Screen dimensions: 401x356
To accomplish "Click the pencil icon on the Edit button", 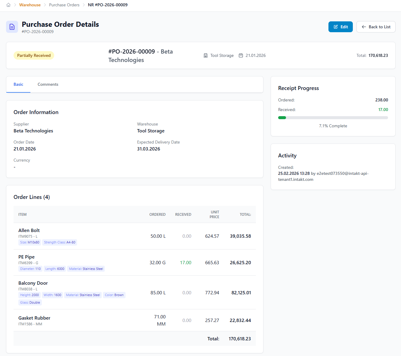I will (335, 26).
